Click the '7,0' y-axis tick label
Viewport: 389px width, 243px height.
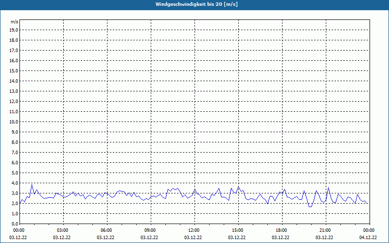tap(15, 152)
